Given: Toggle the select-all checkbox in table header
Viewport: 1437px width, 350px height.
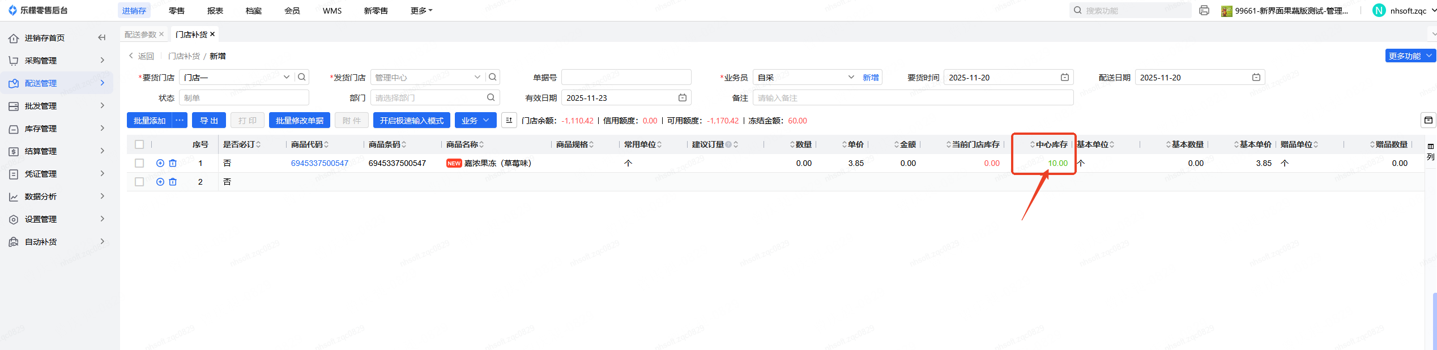Looking at the screenshot, I should coord(139,144).
